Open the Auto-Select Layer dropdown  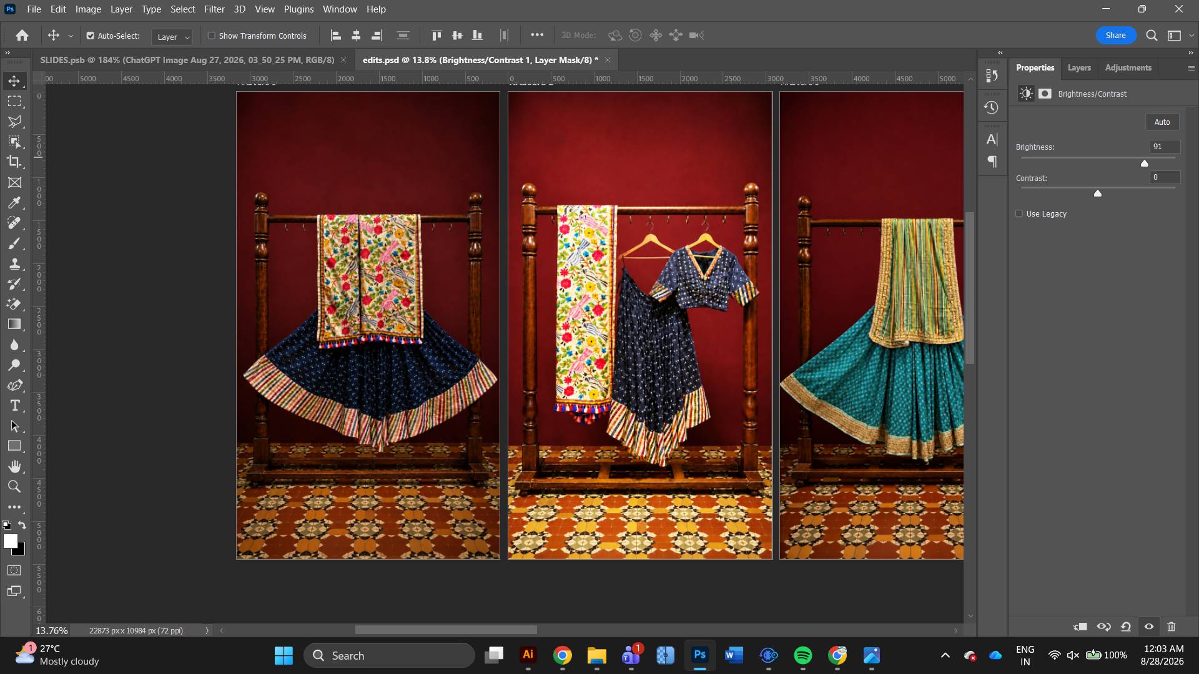coord(172,37)
